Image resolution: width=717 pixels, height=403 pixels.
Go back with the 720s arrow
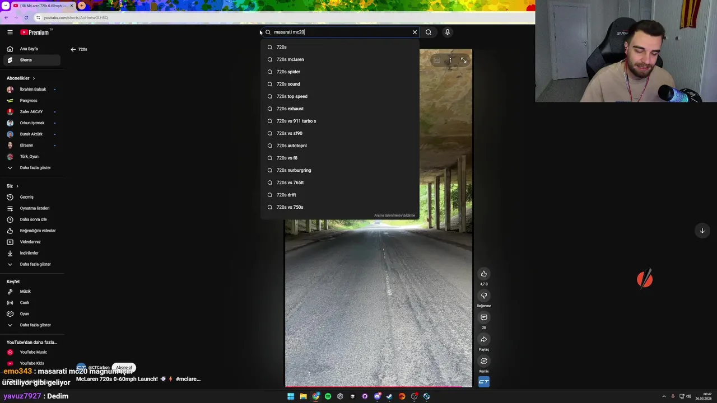point(73,49)
